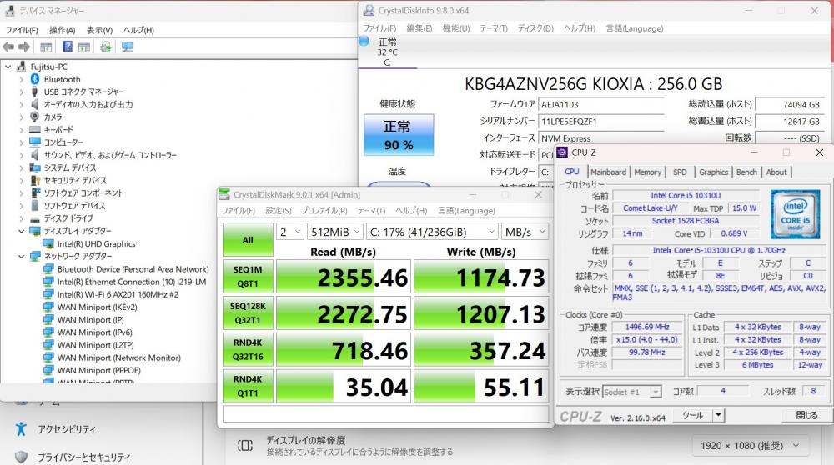Open 表示(V) menu in Device Manager
The width and height of the screenshot is (834, 465).
coord(99,30)
